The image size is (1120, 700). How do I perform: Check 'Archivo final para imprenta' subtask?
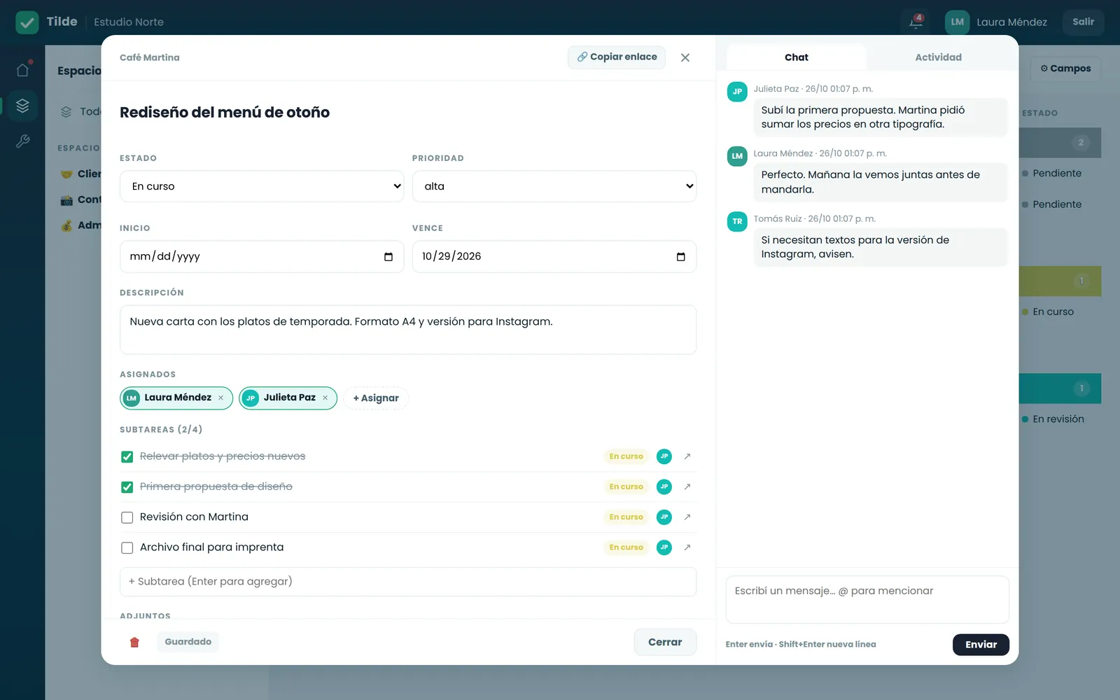pyautogui.click(x=127, y=548)
